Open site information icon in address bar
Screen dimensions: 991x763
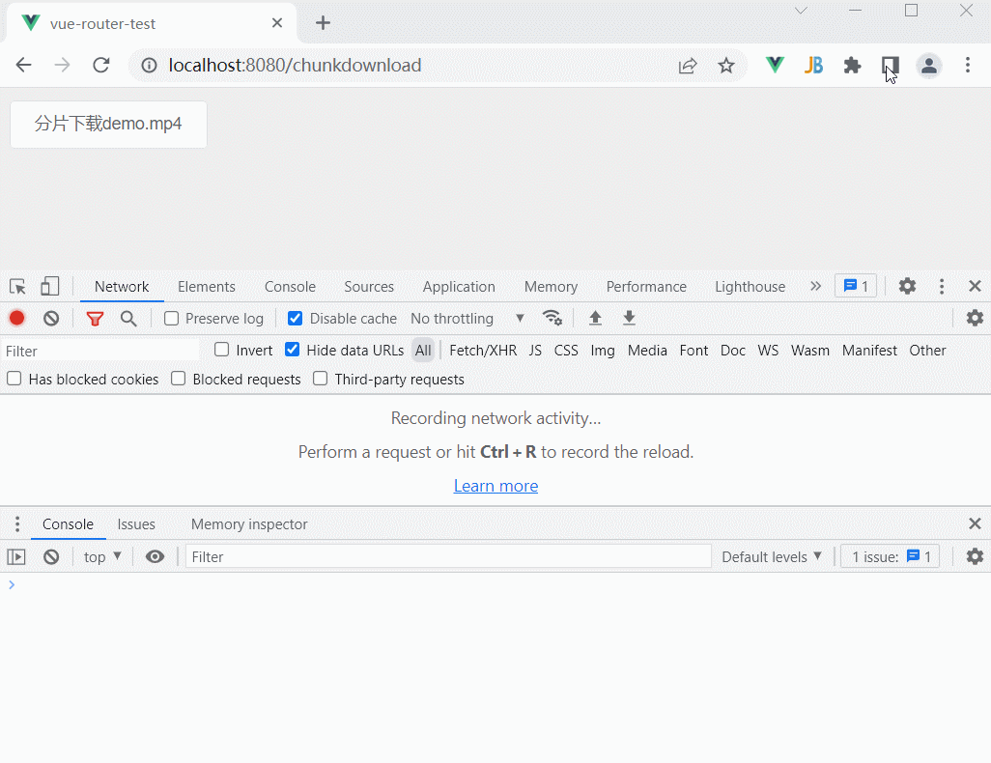[149, 65]
